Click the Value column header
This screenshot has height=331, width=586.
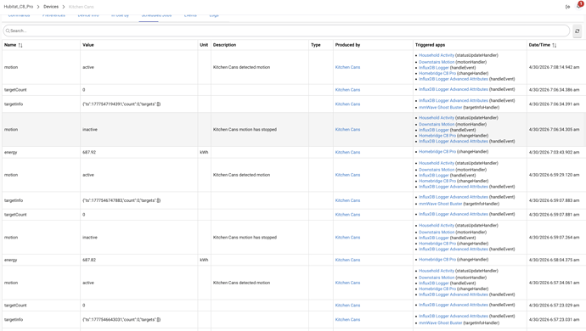pyautogui.click(x=88, y=45)
